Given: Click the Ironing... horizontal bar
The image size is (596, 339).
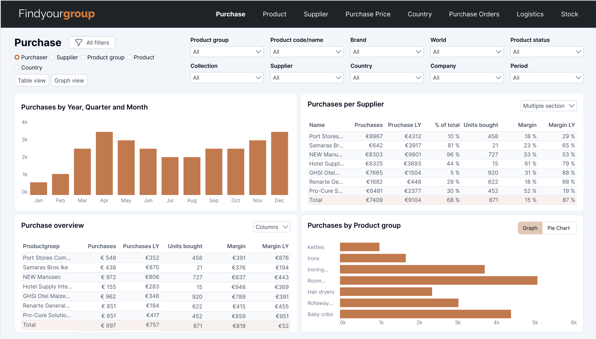Looking at the screenshot, I should (x=412, y=269).
